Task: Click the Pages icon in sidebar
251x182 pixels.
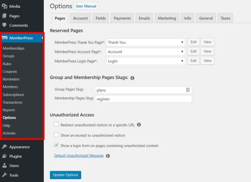Action: tap(4, 16)
